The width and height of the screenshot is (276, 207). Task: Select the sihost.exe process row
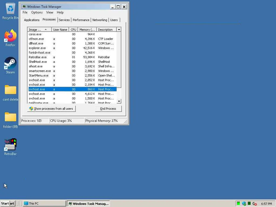tap(72, 66)
